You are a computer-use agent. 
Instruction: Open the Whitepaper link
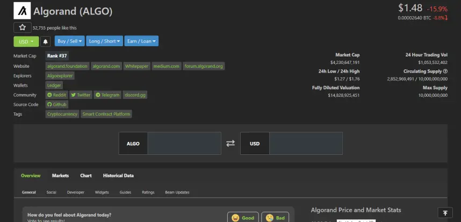pyautogui.click(x=136, y=66)
